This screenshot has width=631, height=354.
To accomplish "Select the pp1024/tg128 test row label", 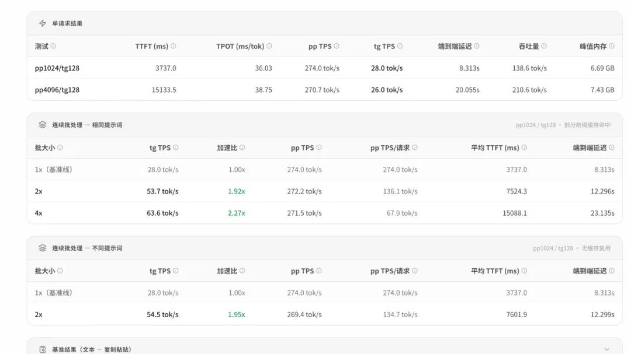I will [57, 68].
